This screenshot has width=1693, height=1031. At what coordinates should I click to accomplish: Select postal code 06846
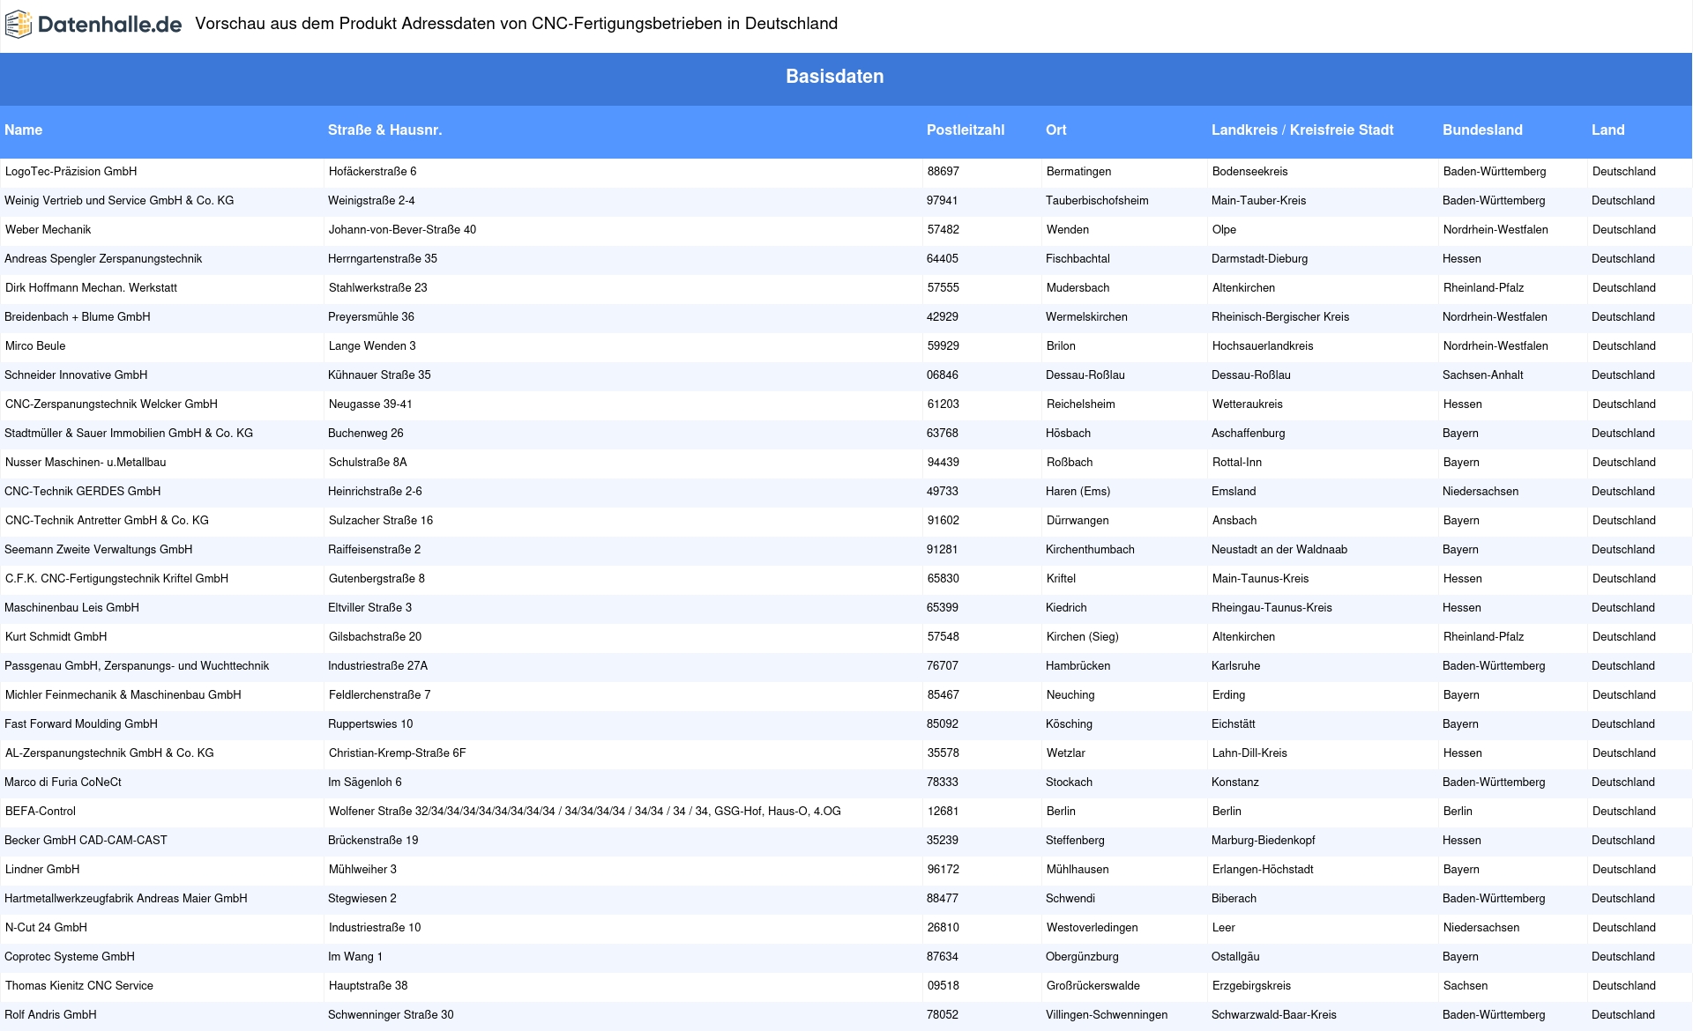[943, 375]
